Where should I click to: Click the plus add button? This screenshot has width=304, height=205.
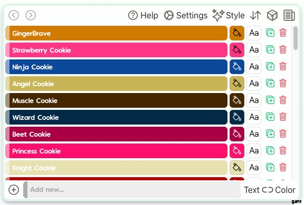(x=14, y=190)
